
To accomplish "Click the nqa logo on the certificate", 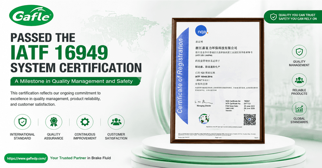I will coord(201,31).
